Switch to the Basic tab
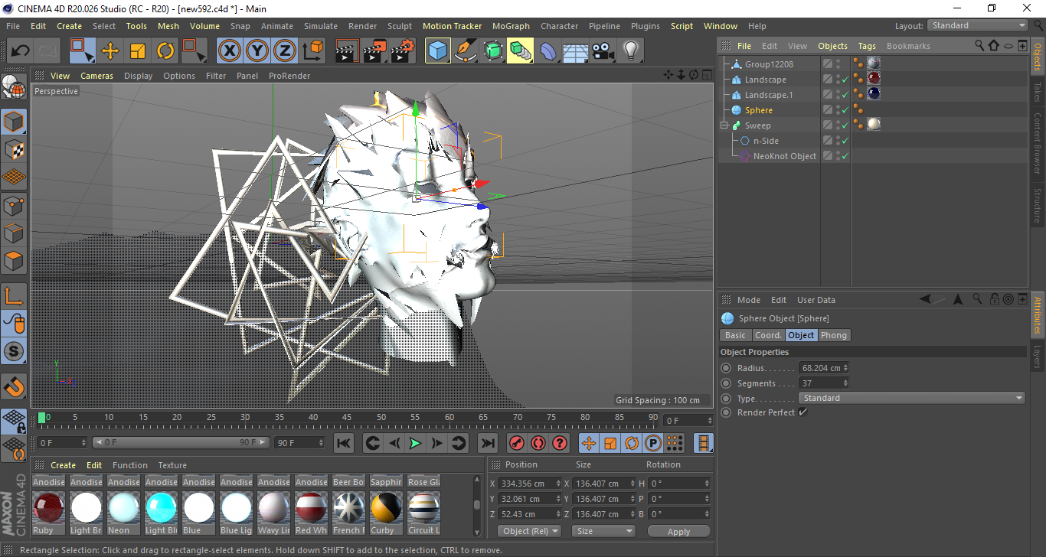The width and height of the screenshot is (1046, 557). point(735,335)
